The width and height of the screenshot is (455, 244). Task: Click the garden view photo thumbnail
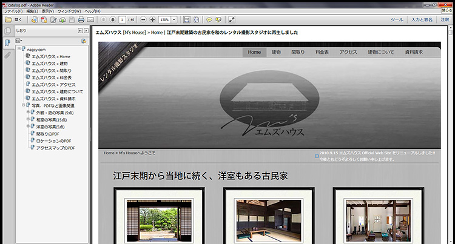click(159, 220)
